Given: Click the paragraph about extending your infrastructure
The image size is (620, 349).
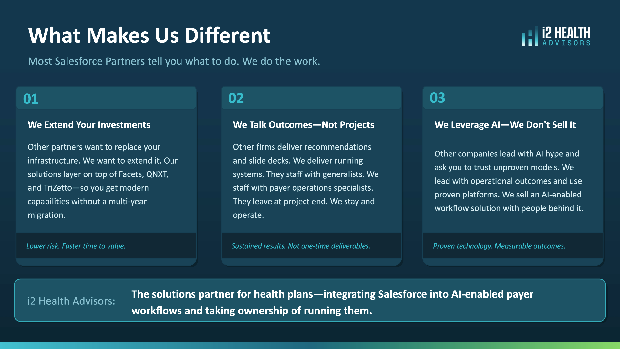Looking at the screenshot, I should coord(103,181).
